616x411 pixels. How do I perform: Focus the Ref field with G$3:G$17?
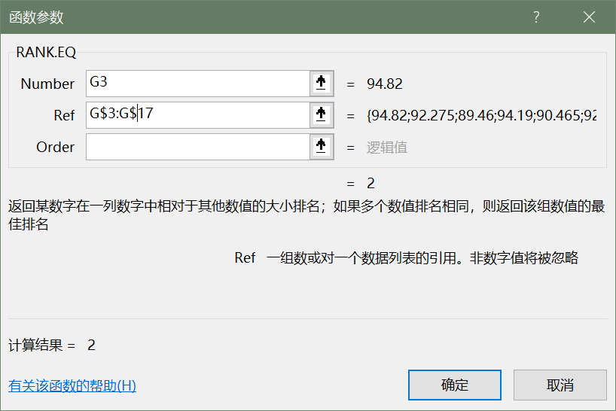click(197, 115)
